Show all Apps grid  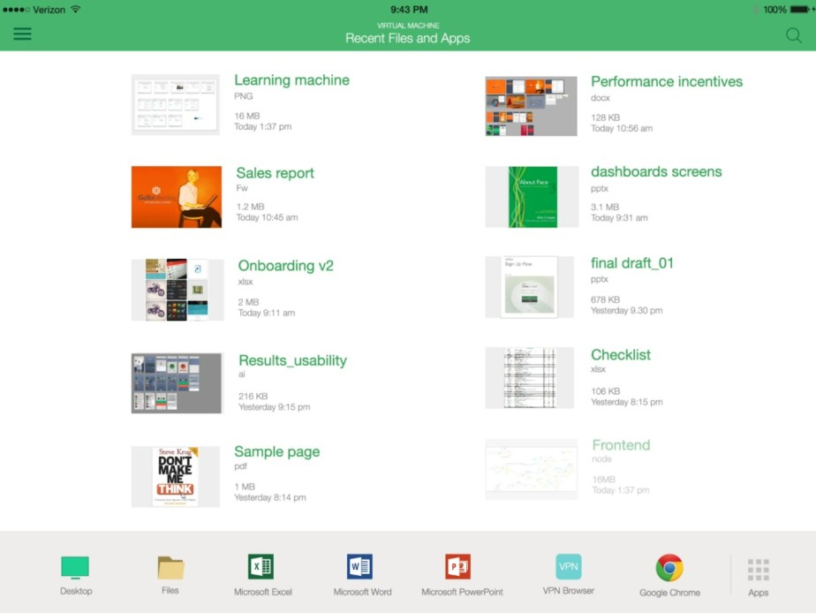(x=758, y=571)
